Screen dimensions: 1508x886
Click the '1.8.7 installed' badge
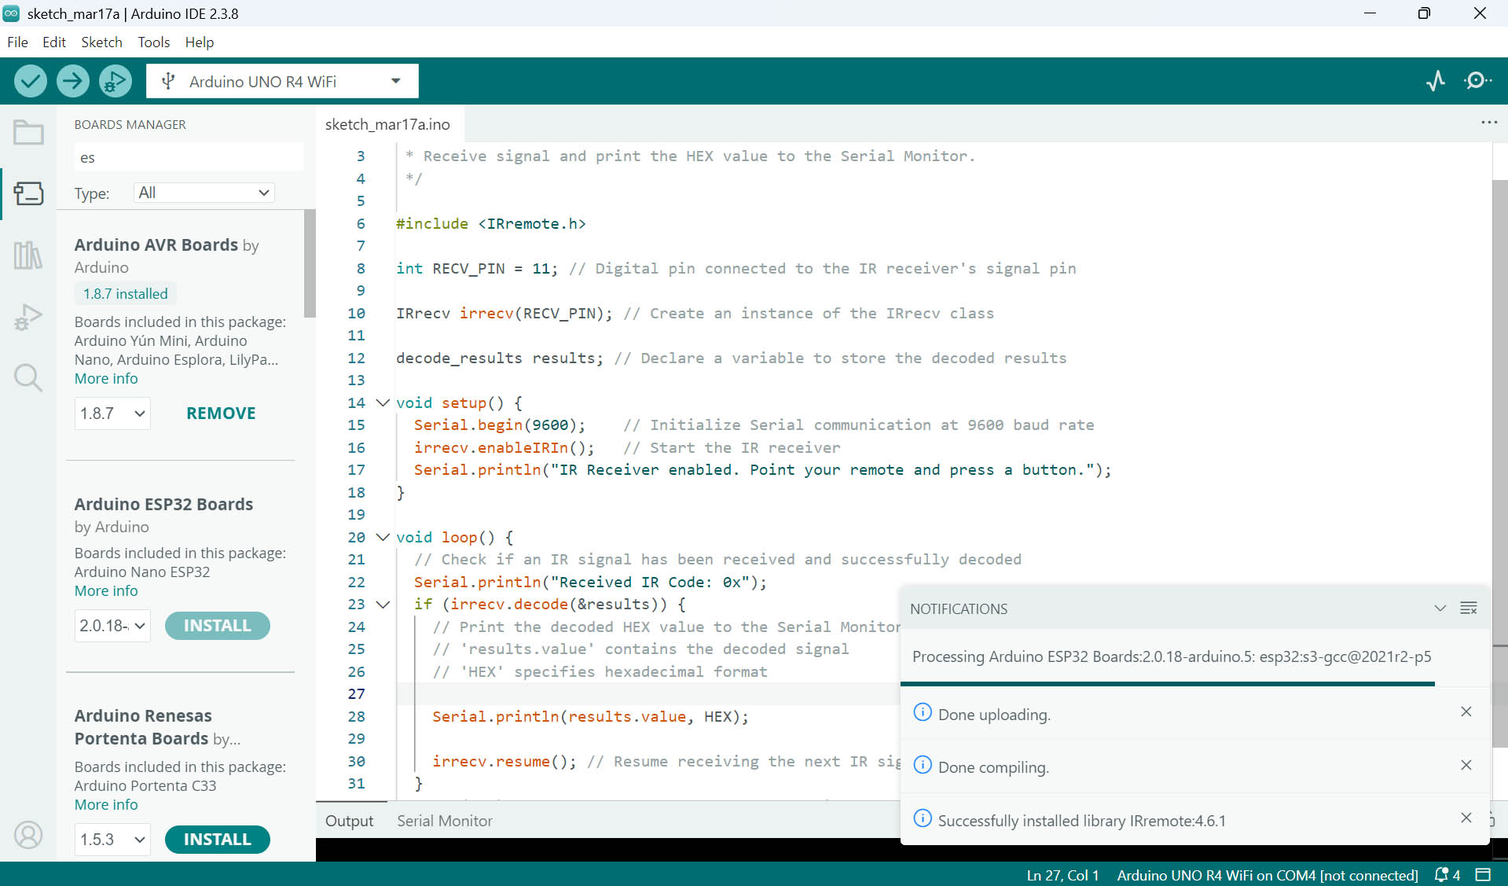[126, 294]
